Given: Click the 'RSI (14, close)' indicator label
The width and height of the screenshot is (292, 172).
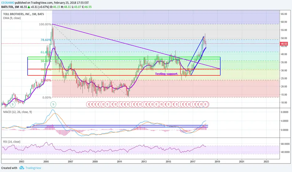Looking at the screenshot, I should [12, 142].
